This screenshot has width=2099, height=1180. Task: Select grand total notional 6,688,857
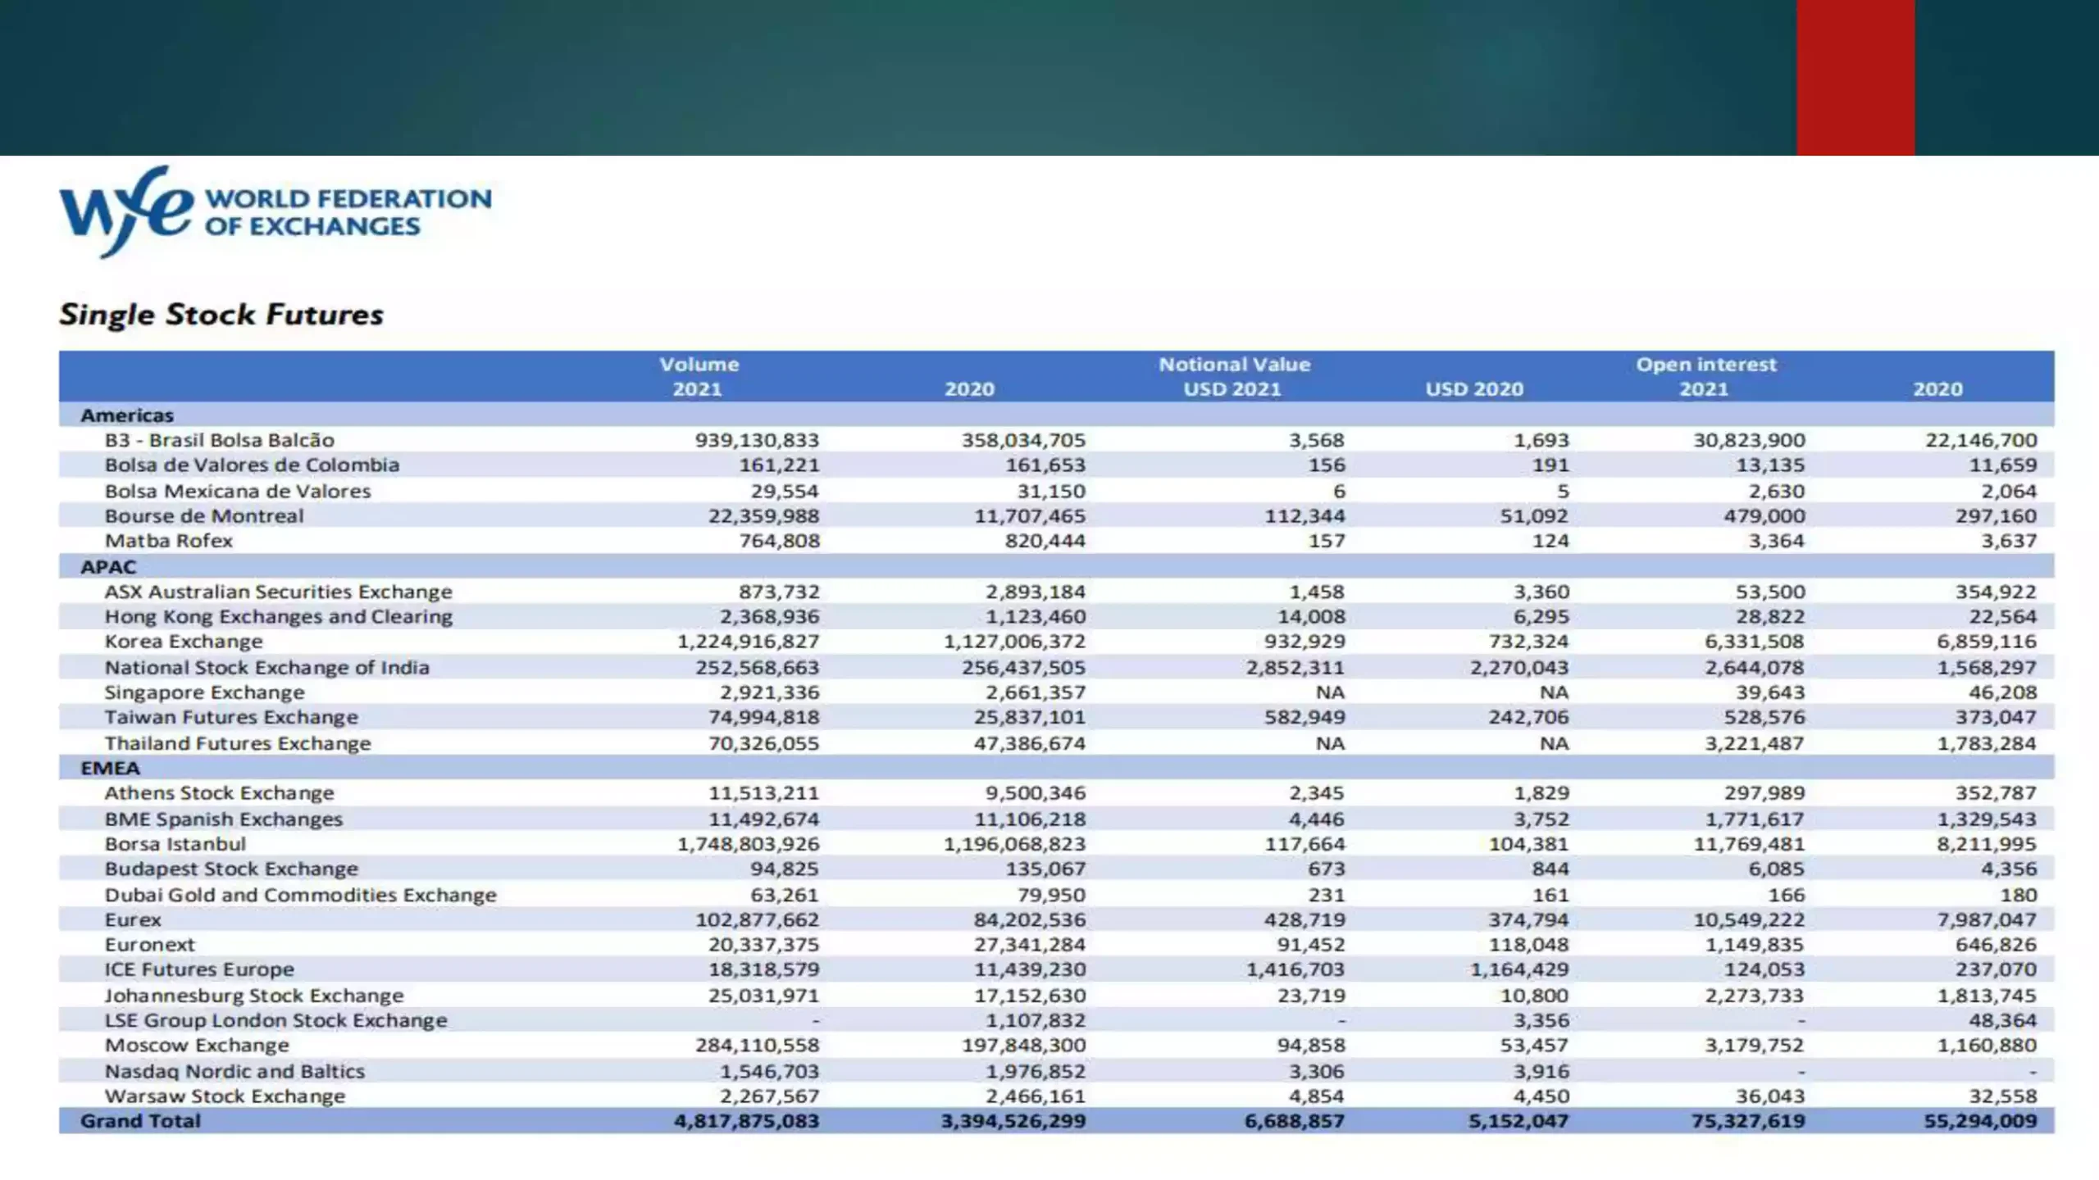tap(1295, 1121)
